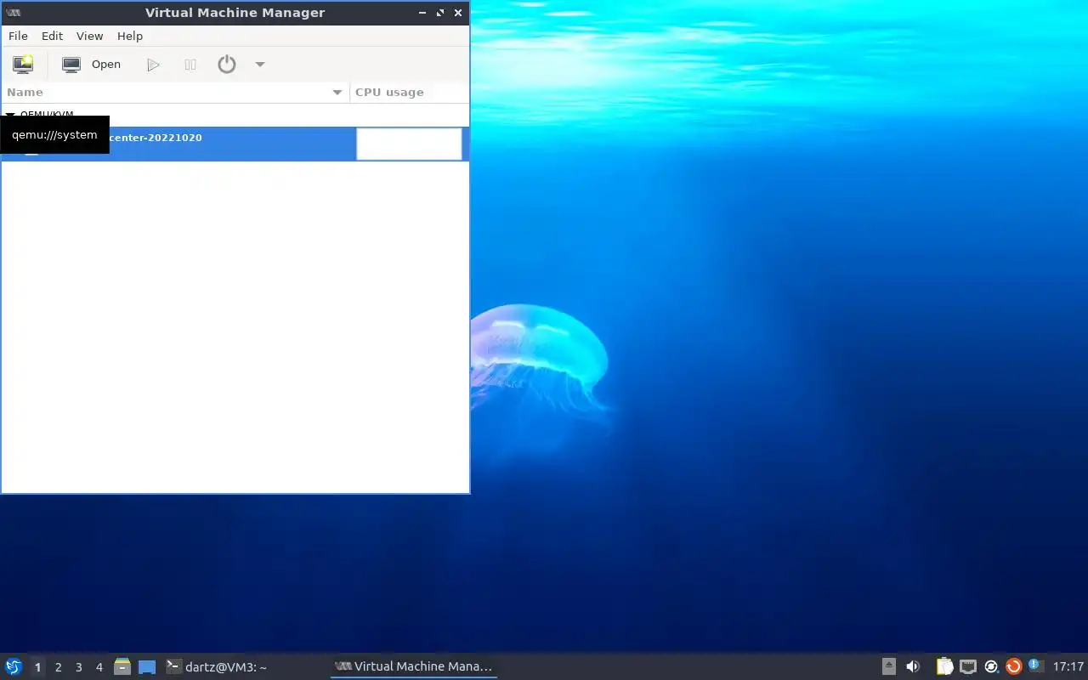The height and width of the screenshot is (680, 1088).
Task: Open the network connection tray icon
Action: coord(968,666)
